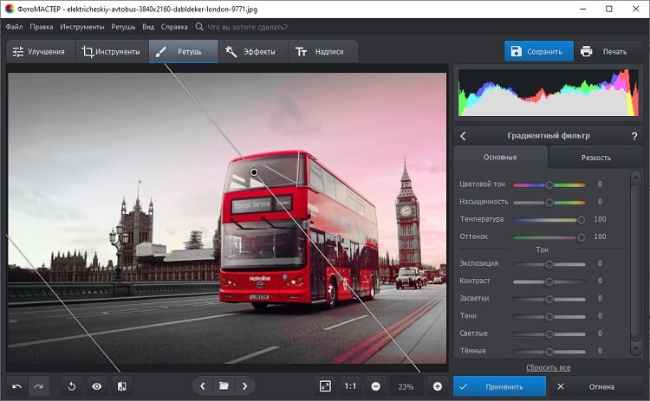Click the fit to screen icon
This screenshot has width=650, height=401.
click(x=325, y=386)
